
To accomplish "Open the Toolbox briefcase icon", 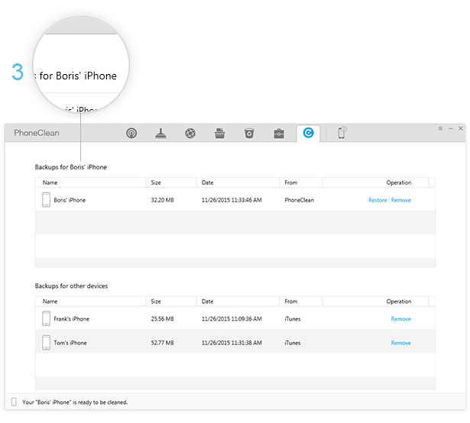I will [279, 134].
